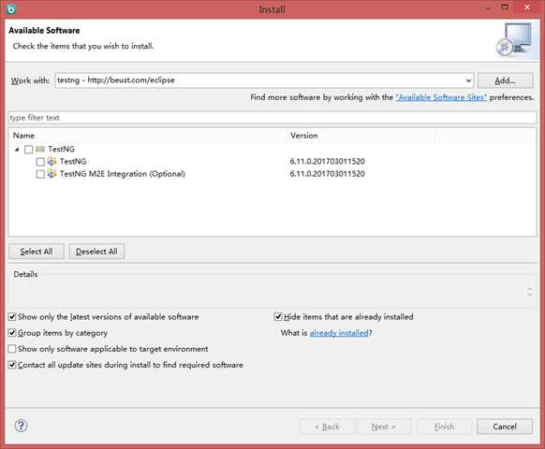Toggle Contact all update sites checkbox
Screen dimensions: 545x449
pyautogui.click(x=12, y=365)
